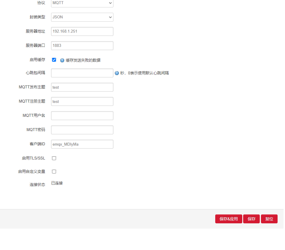285x250 pixels.
Task: Click the MQTT发布主题 field showing test
Action: click(x=82, y=87)
